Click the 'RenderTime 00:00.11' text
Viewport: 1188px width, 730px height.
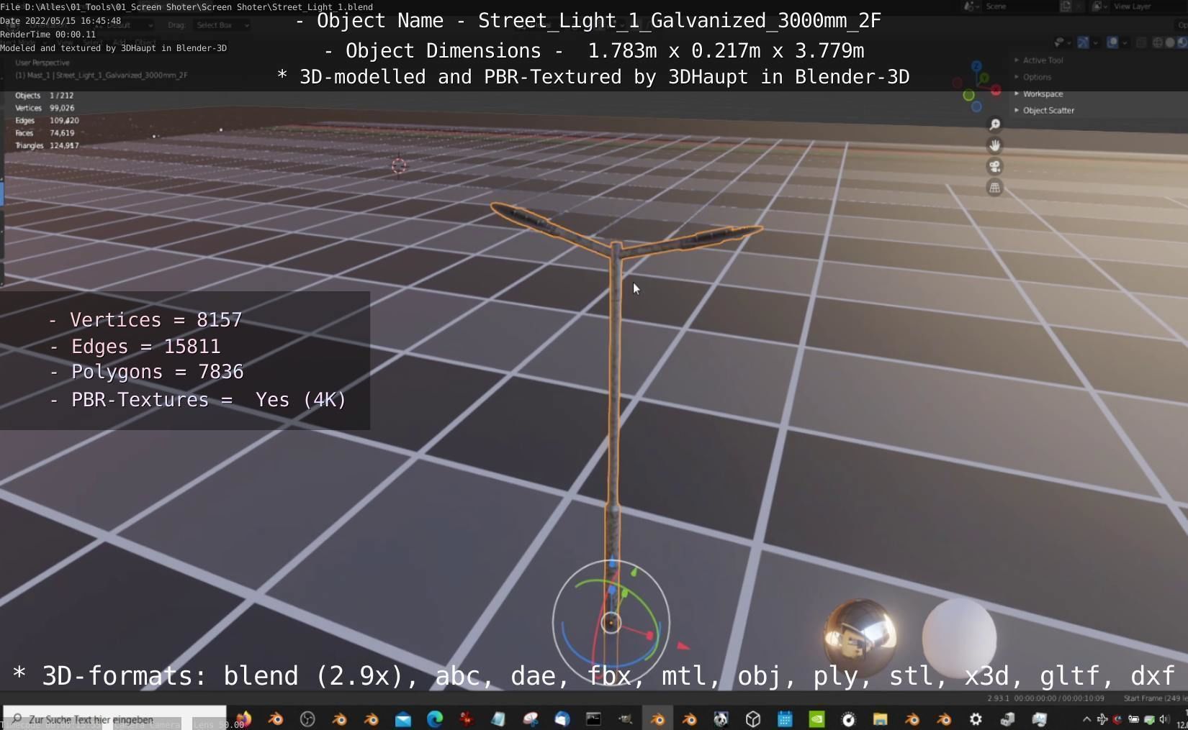pos(48,35)
